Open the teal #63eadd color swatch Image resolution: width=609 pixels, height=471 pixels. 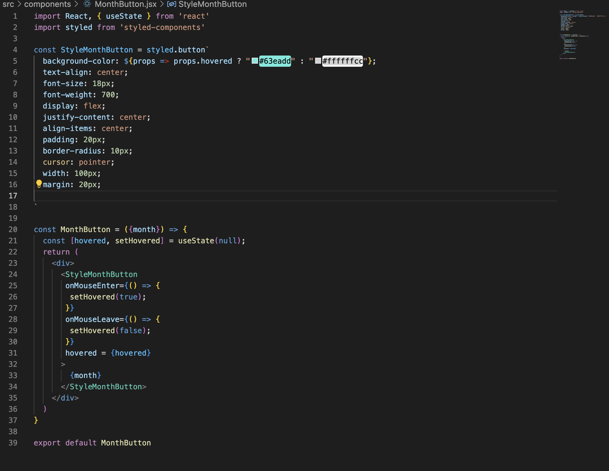tap(255, 61)
